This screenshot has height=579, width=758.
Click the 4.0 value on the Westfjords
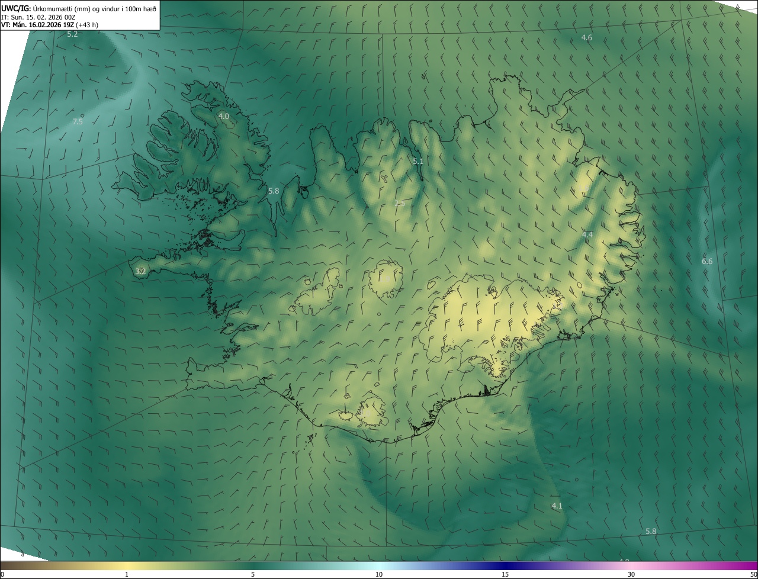[223, 116]
